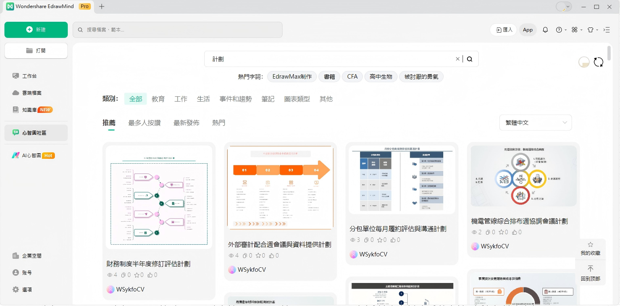Open the help question mark dropdown

click(x=561, y=30)
